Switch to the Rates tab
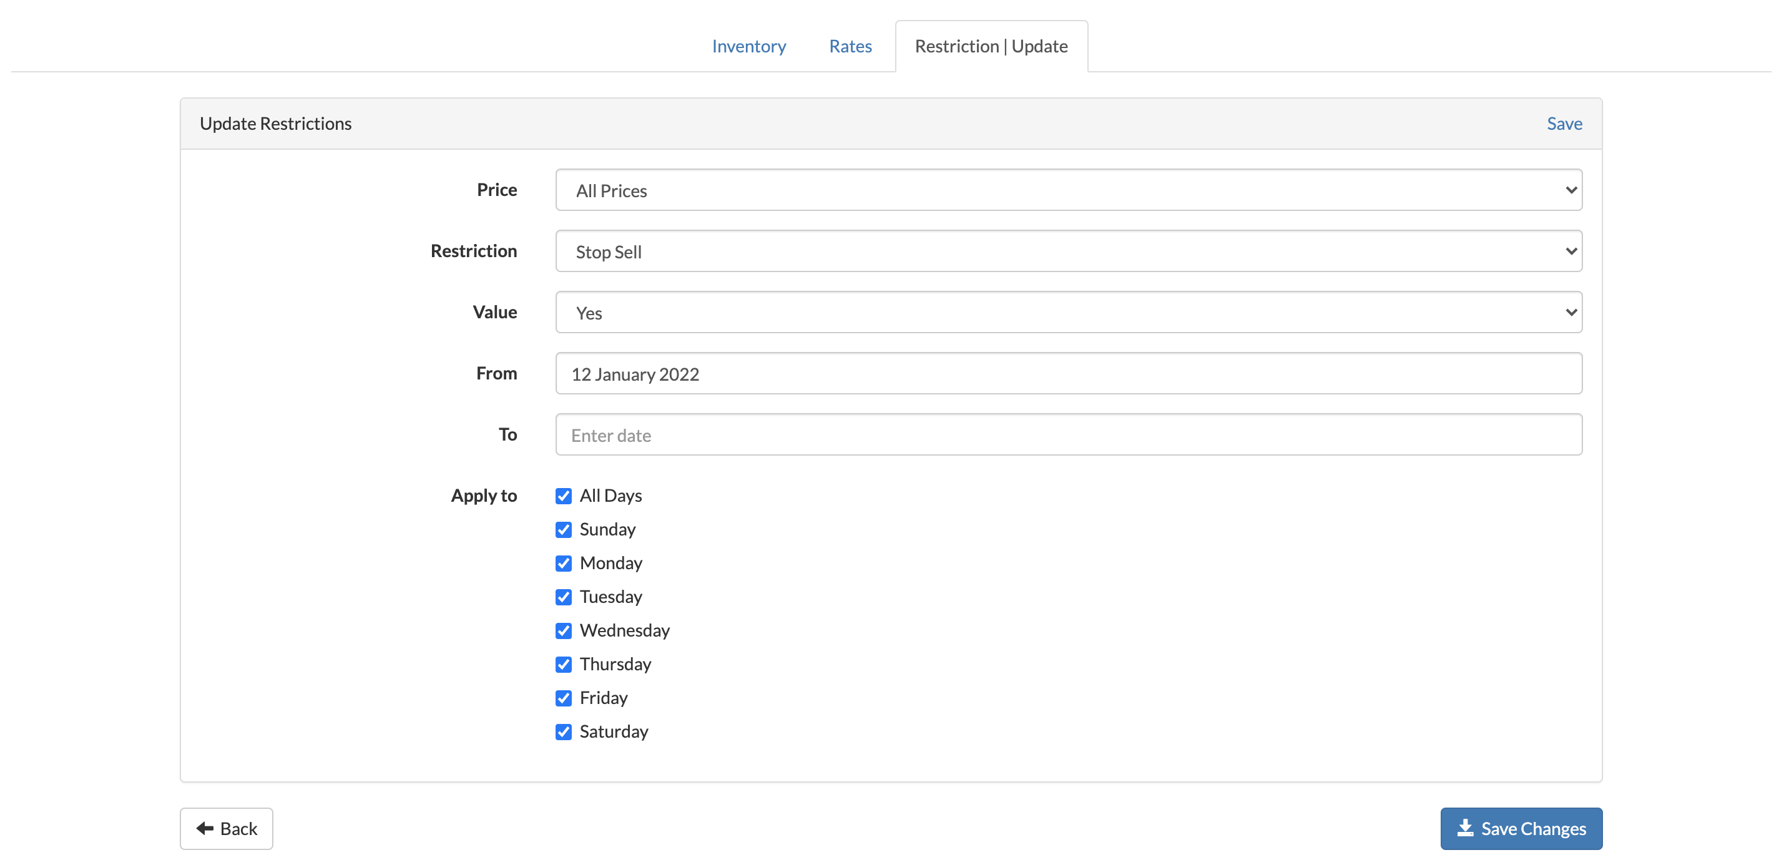 point(850,46)
